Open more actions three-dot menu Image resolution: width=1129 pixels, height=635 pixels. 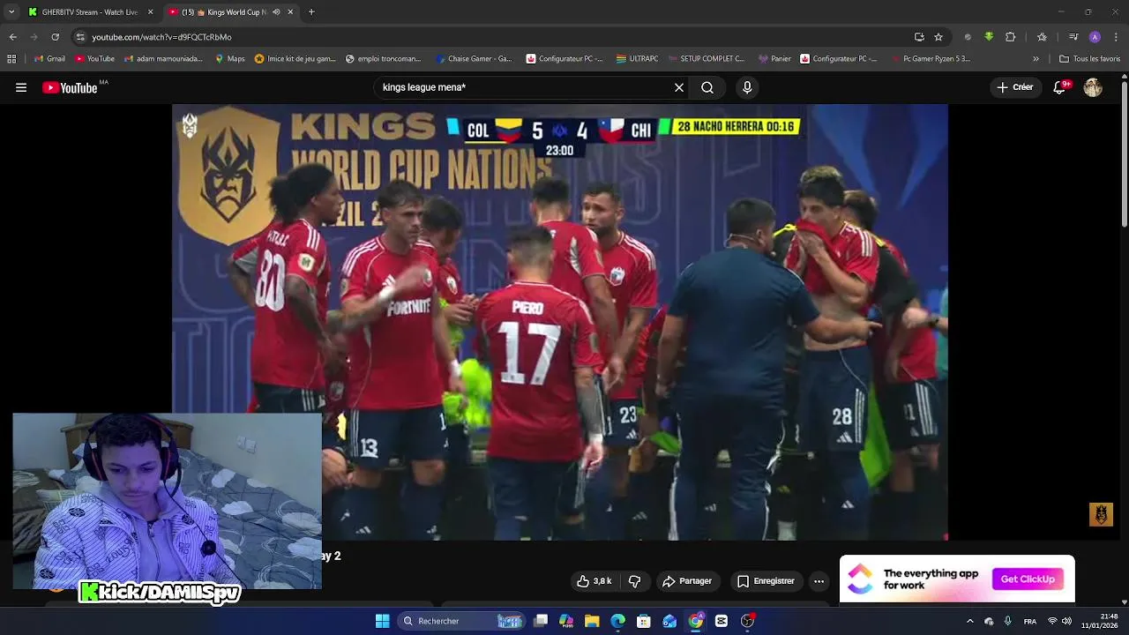(819, 581)
